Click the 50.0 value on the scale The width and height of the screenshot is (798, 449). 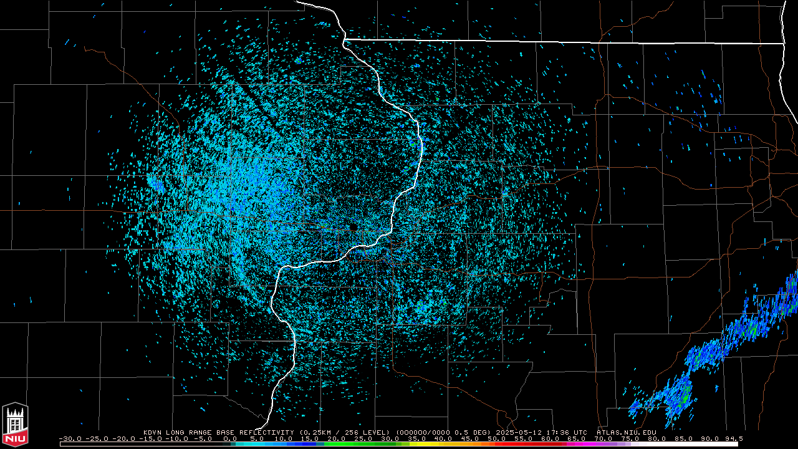[x=497, y=439]
